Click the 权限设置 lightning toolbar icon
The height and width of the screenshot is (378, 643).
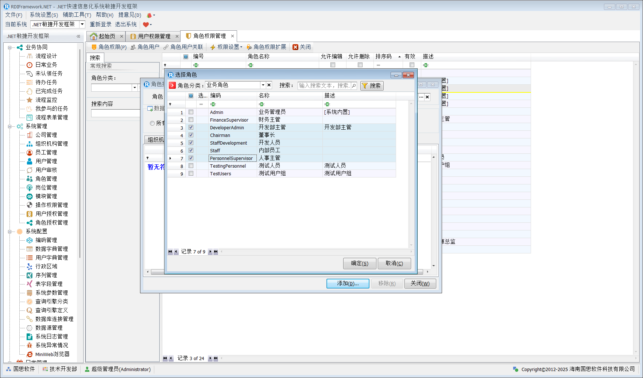(213, 47)
